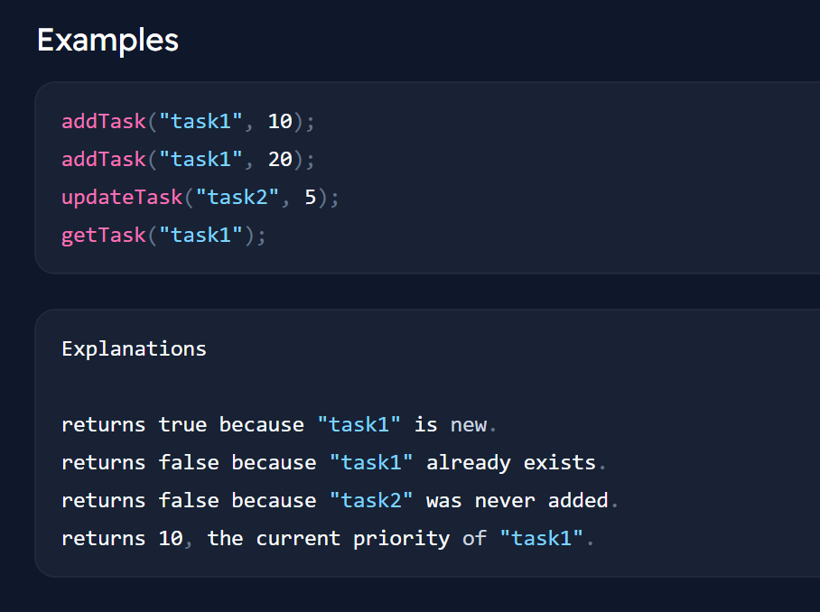820x612 pixels.
Task: Click "task1" in the last explanation line
Action: 541,539
